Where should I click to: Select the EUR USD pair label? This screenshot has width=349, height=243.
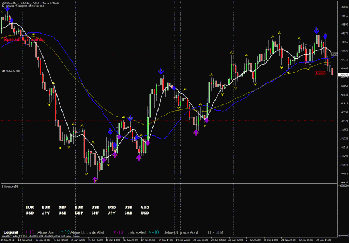click(30, 210)
